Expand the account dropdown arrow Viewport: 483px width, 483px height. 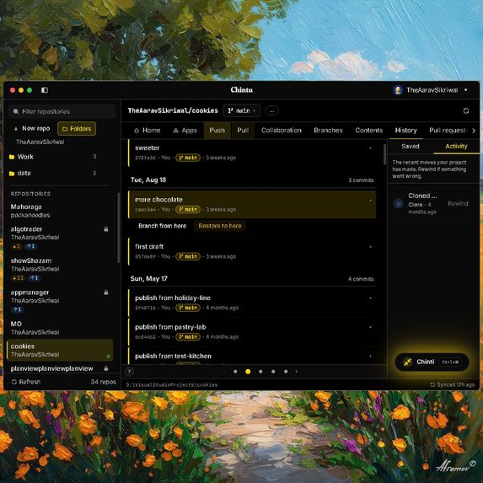[466, 90]
